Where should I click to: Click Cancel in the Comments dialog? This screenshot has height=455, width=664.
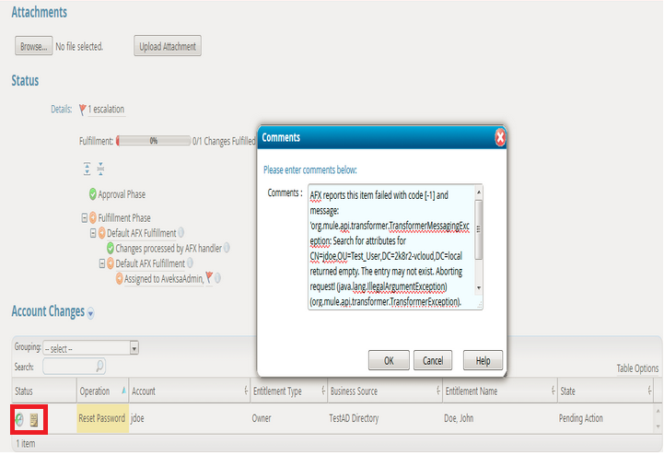pyautogui.click(x=433, y=360)
